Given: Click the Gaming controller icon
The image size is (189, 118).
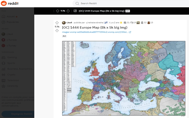Looking at the screenshot, I should [x=3, y=58].
